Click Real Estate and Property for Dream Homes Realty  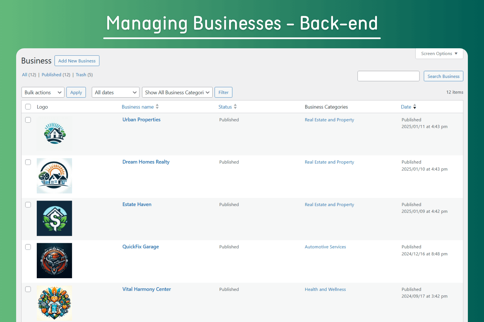point(329,162)
